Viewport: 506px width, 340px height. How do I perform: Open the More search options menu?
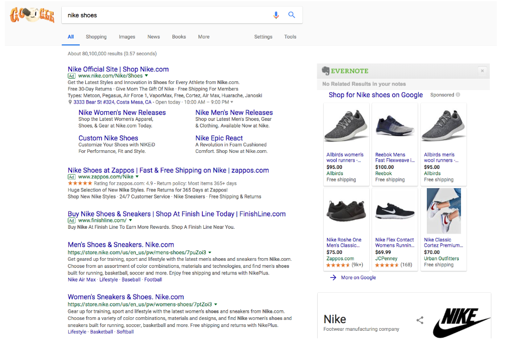click(203, 37)
